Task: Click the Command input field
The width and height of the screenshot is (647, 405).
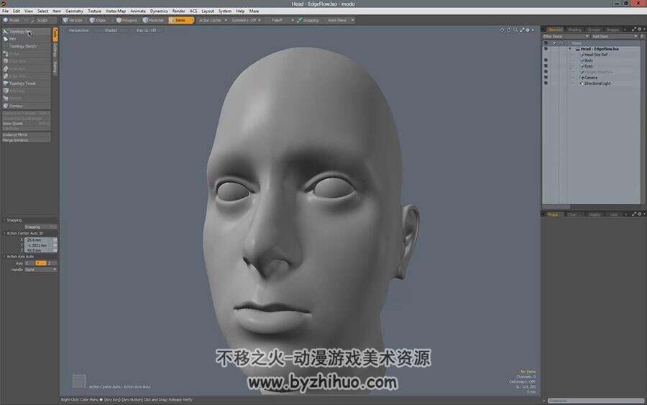Action: click(596, 401)
